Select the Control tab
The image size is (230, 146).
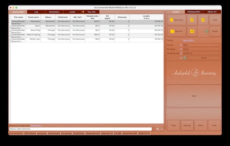coord(176,12)
